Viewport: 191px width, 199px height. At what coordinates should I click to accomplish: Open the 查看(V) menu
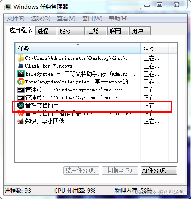point(66,19)
